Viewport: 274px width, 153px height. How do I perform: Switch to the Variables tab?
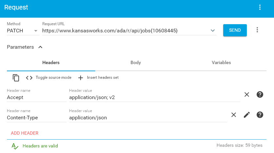pyautogui.click(x=221, y=62)
